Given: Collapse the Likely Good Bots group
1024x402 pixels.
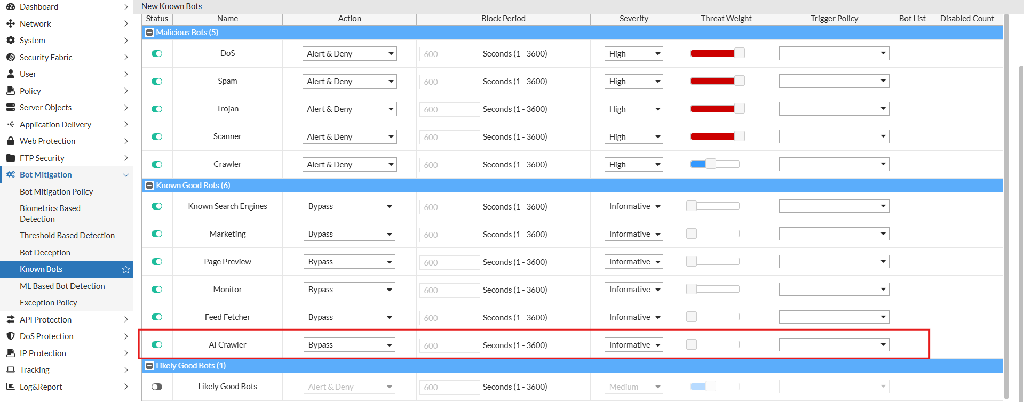Looking at the screenshot, I should click(x=149, y=366).
